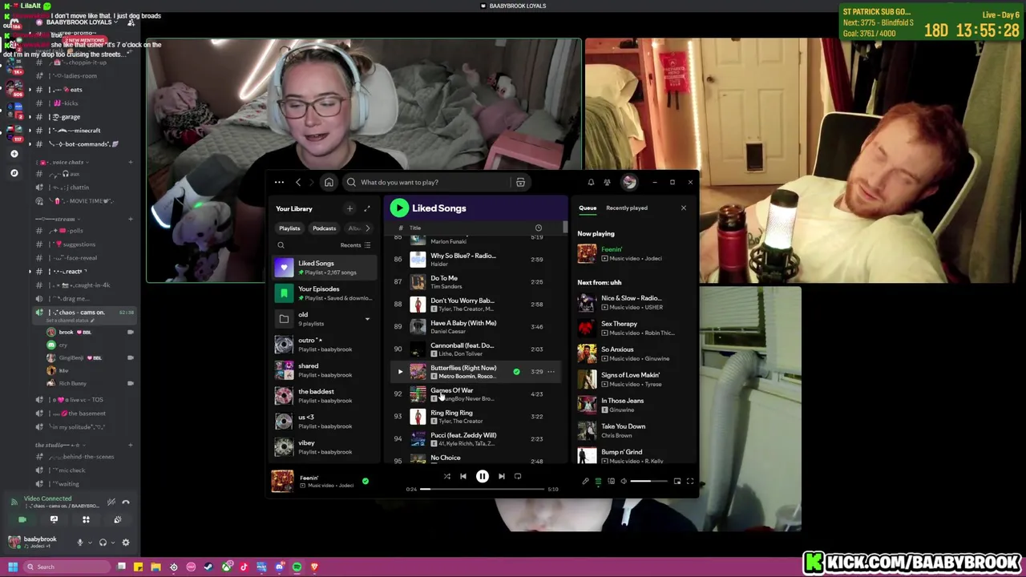Unlike Feenin' via green checkmark
This screenshot has height=577, width=1026.
(366, 481)
